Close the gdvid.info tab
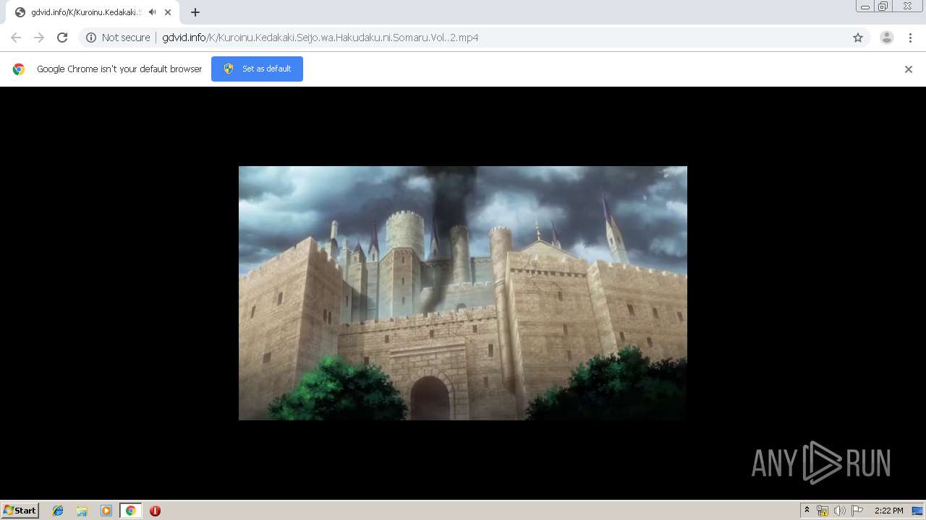The width and height of the screenshot is (926, 520). 168,12
